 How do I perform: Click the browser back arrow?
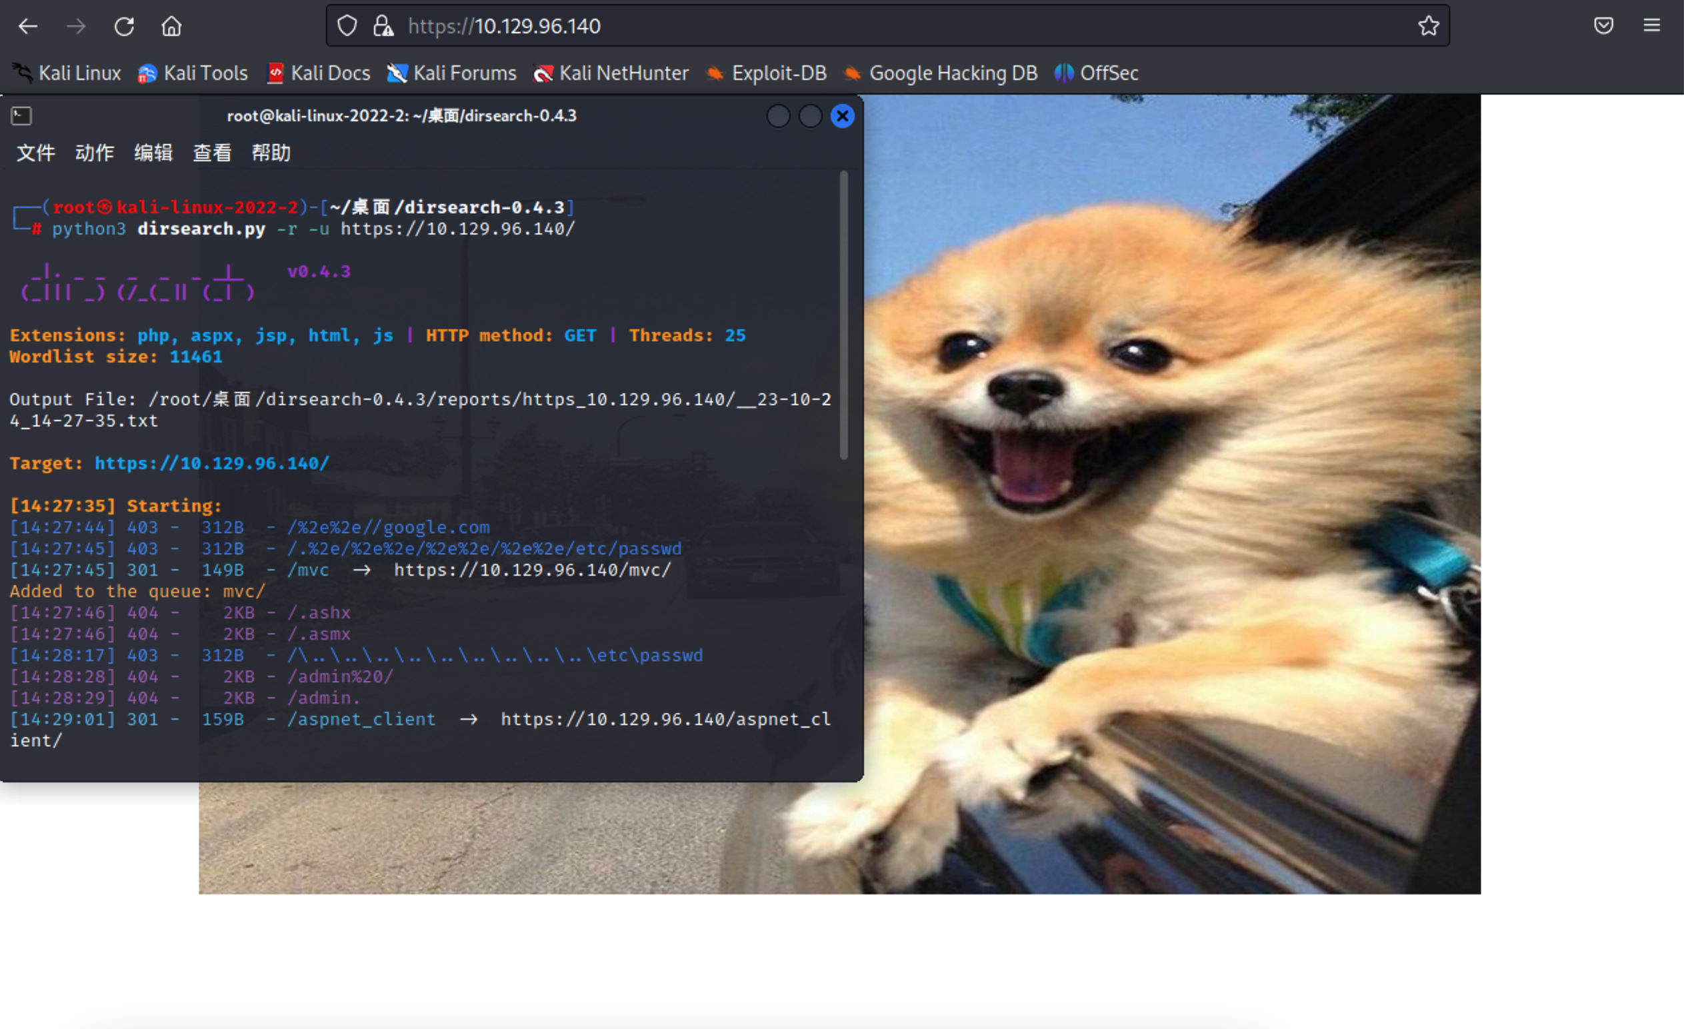tap(28, 27)
